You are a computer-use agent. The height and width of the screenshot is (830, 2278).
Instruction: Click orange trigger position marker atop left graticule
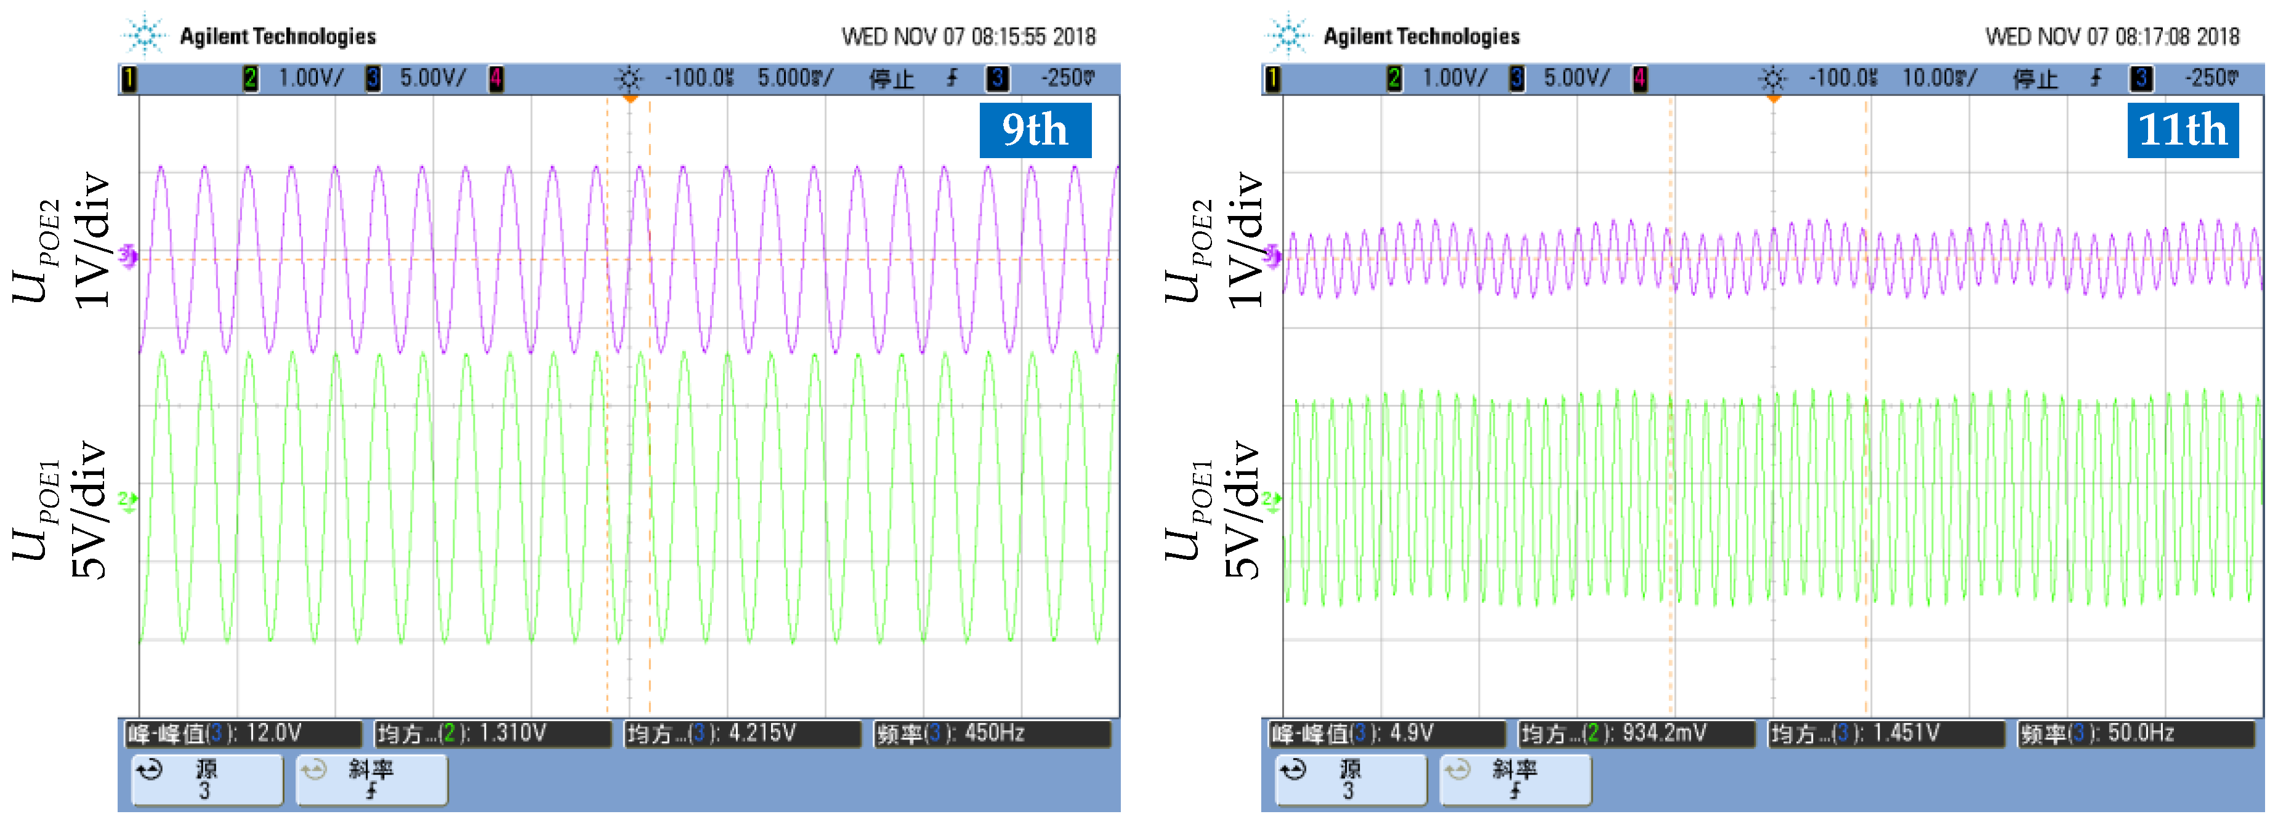pyautogui.click(x=629, y=99)
